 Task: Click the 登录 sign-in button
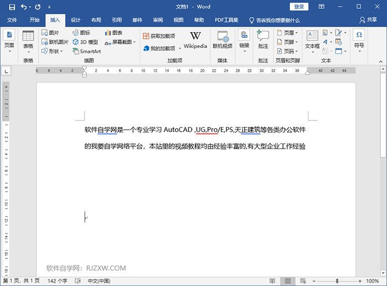coord(299,7)
